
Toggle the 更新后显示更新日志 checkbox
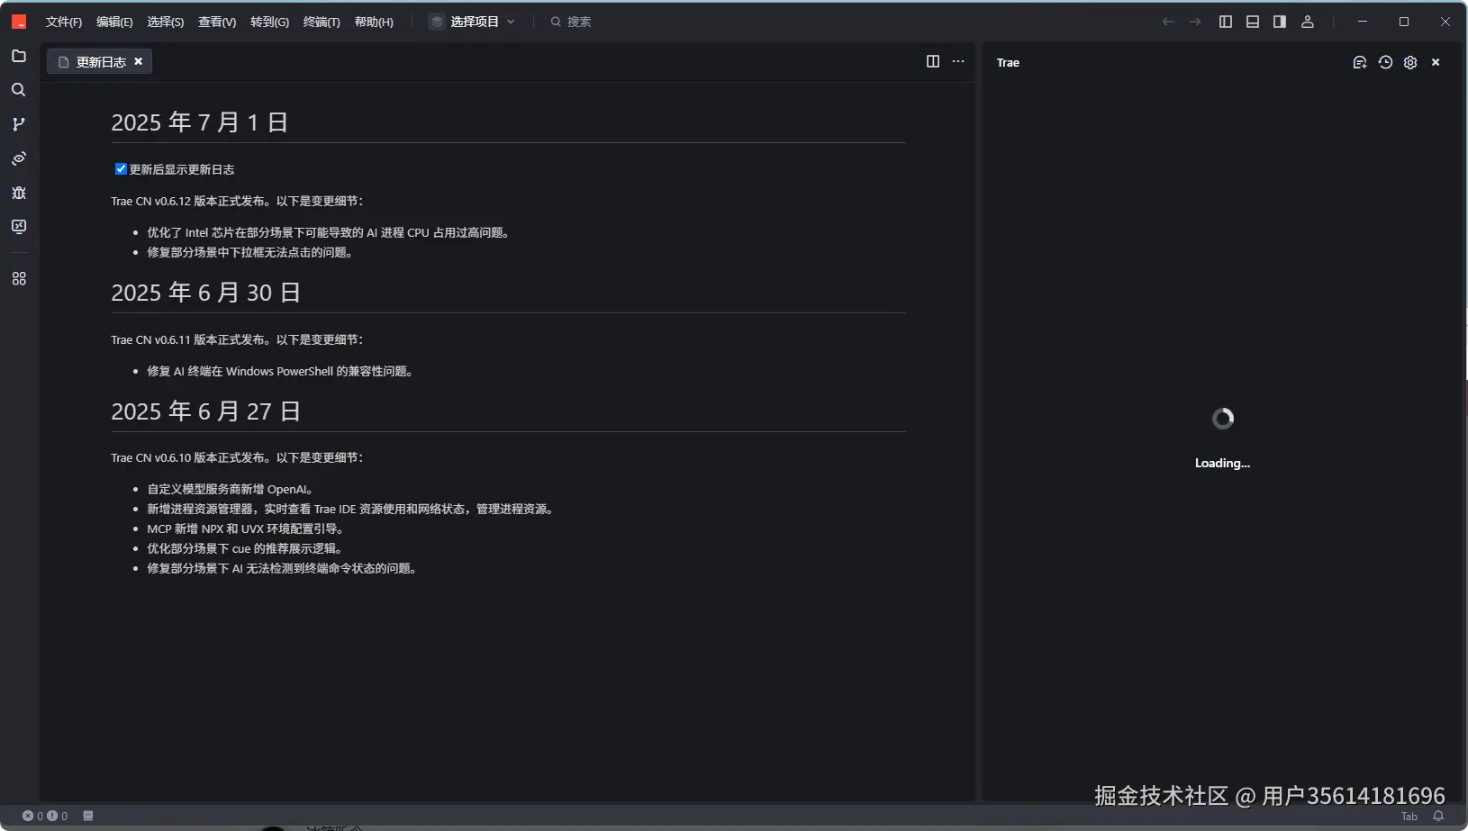[x=121, y=168]
